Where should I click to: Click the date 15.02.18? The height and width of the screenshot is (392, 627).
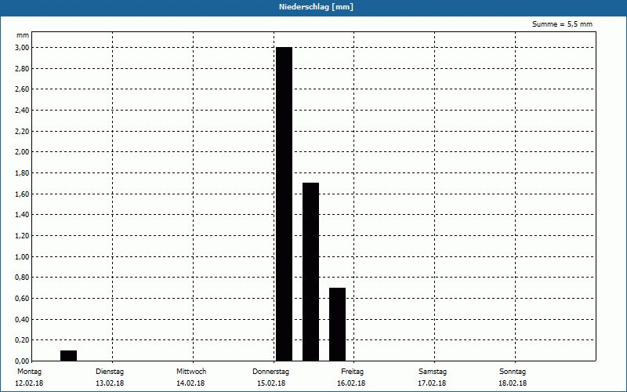click(271, 383)
